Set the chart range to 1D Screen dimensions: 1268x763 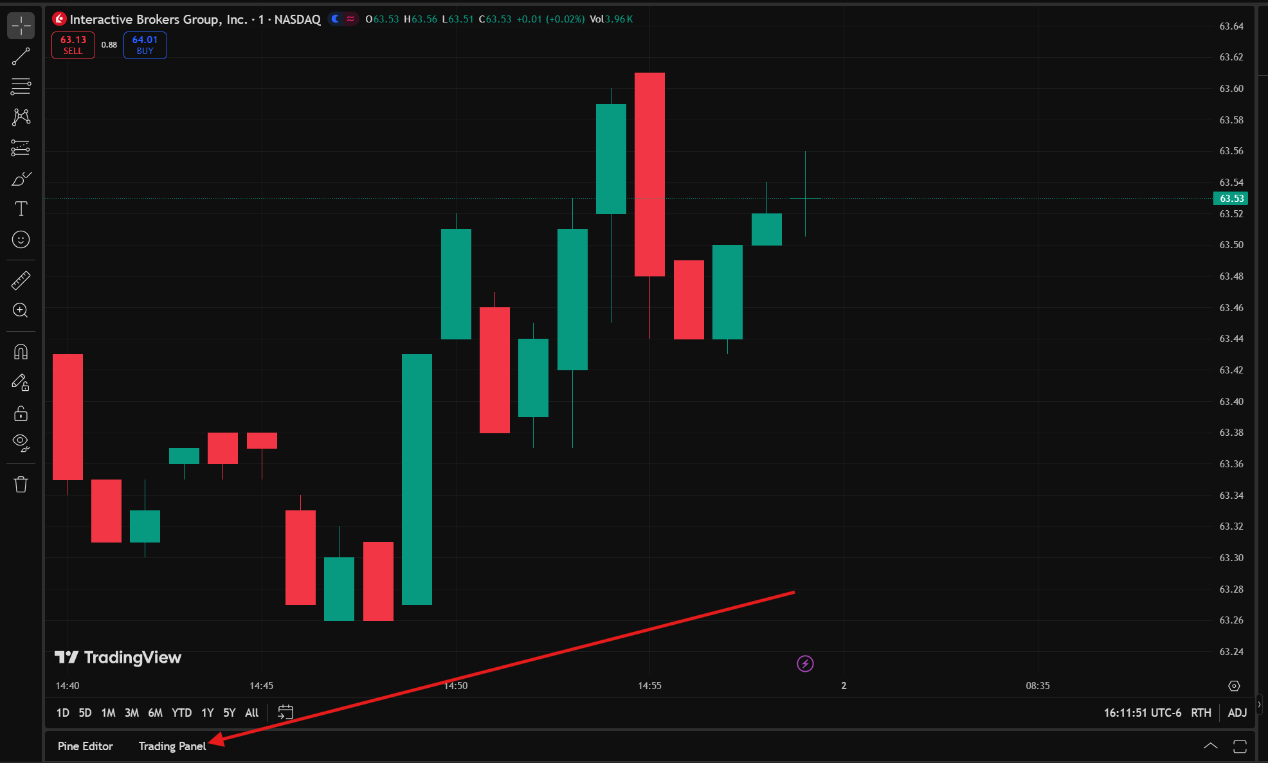[x=62, y=713]
